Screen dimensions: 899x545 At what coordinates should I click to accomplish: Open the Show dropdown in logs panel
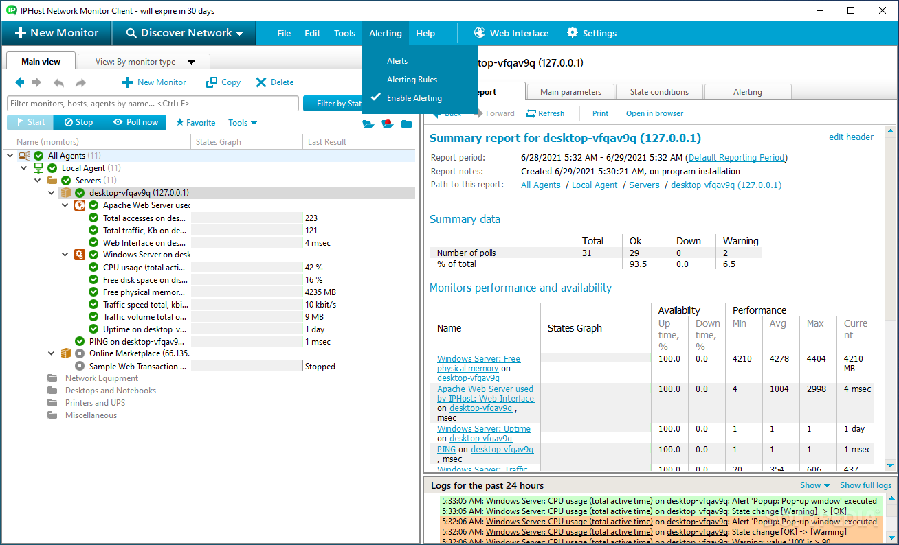click(x=814, y=485)
